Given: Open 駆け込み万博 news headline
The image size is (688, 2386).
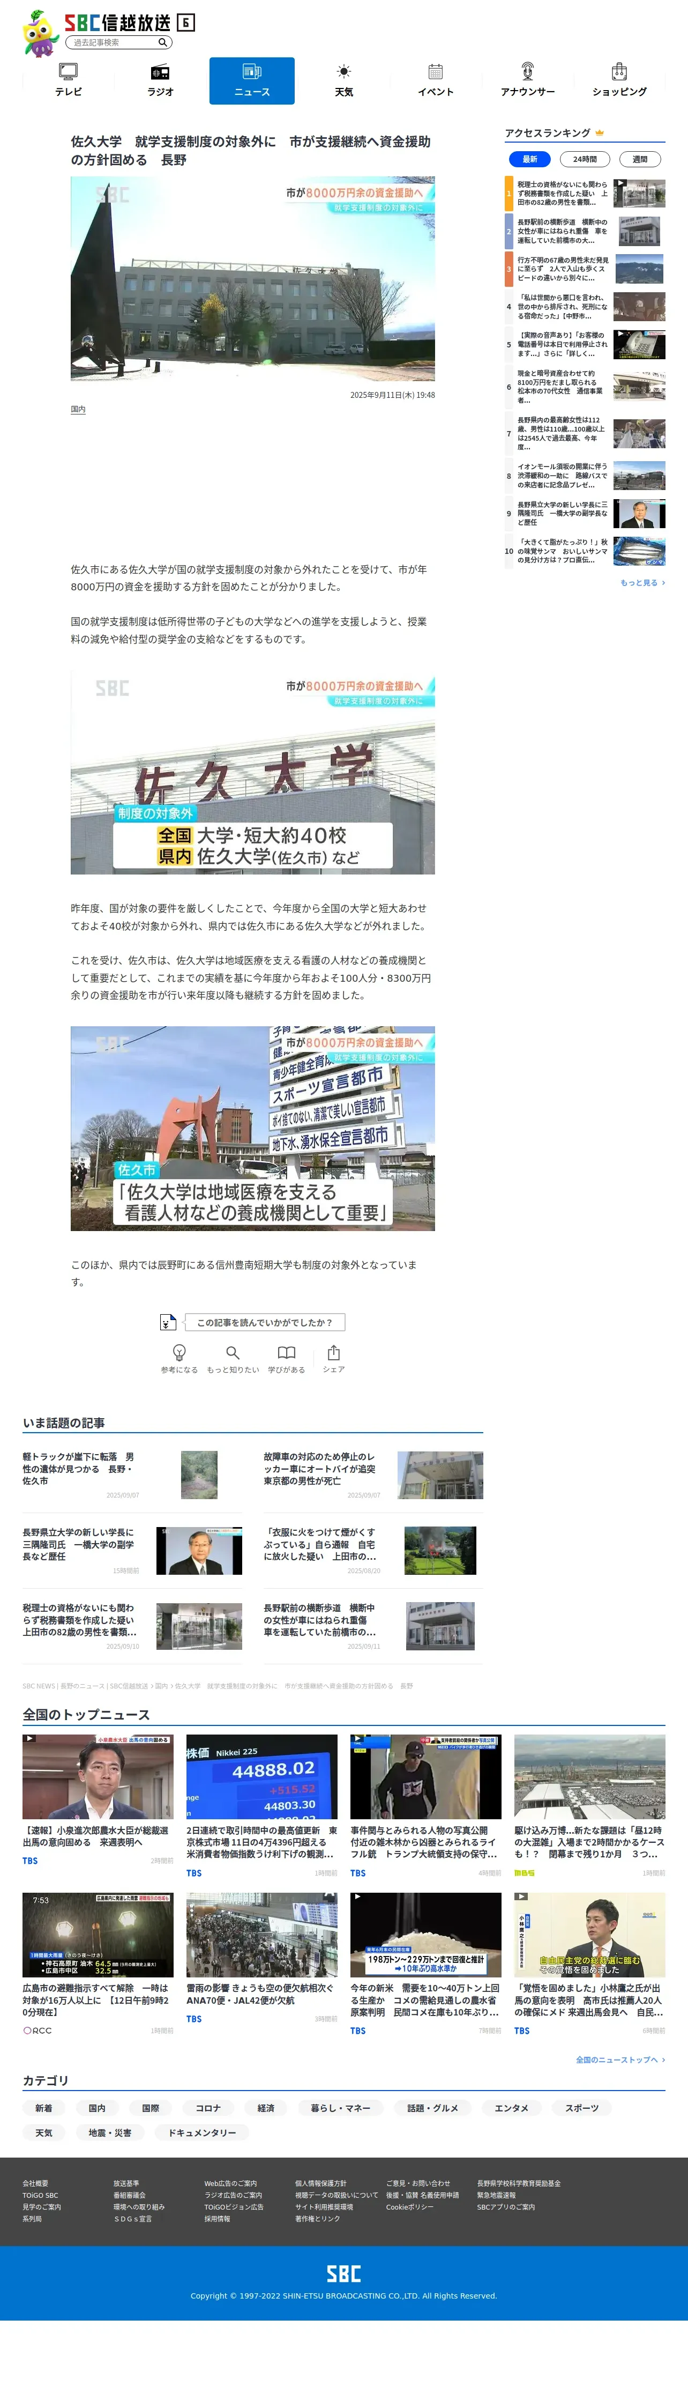Looking at the screenshot, I should tap(590, 1842).
